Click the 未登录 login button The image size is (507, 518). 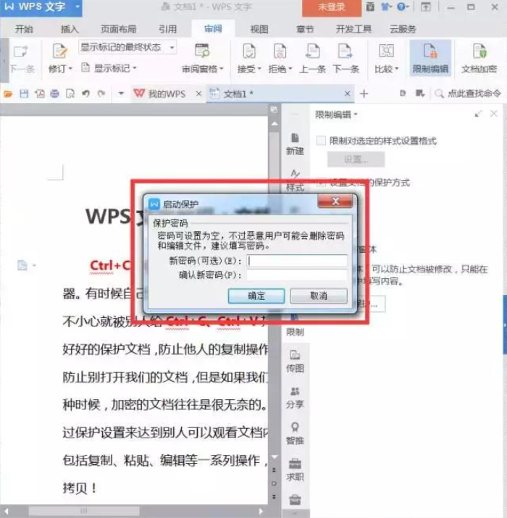click(332, 7)
